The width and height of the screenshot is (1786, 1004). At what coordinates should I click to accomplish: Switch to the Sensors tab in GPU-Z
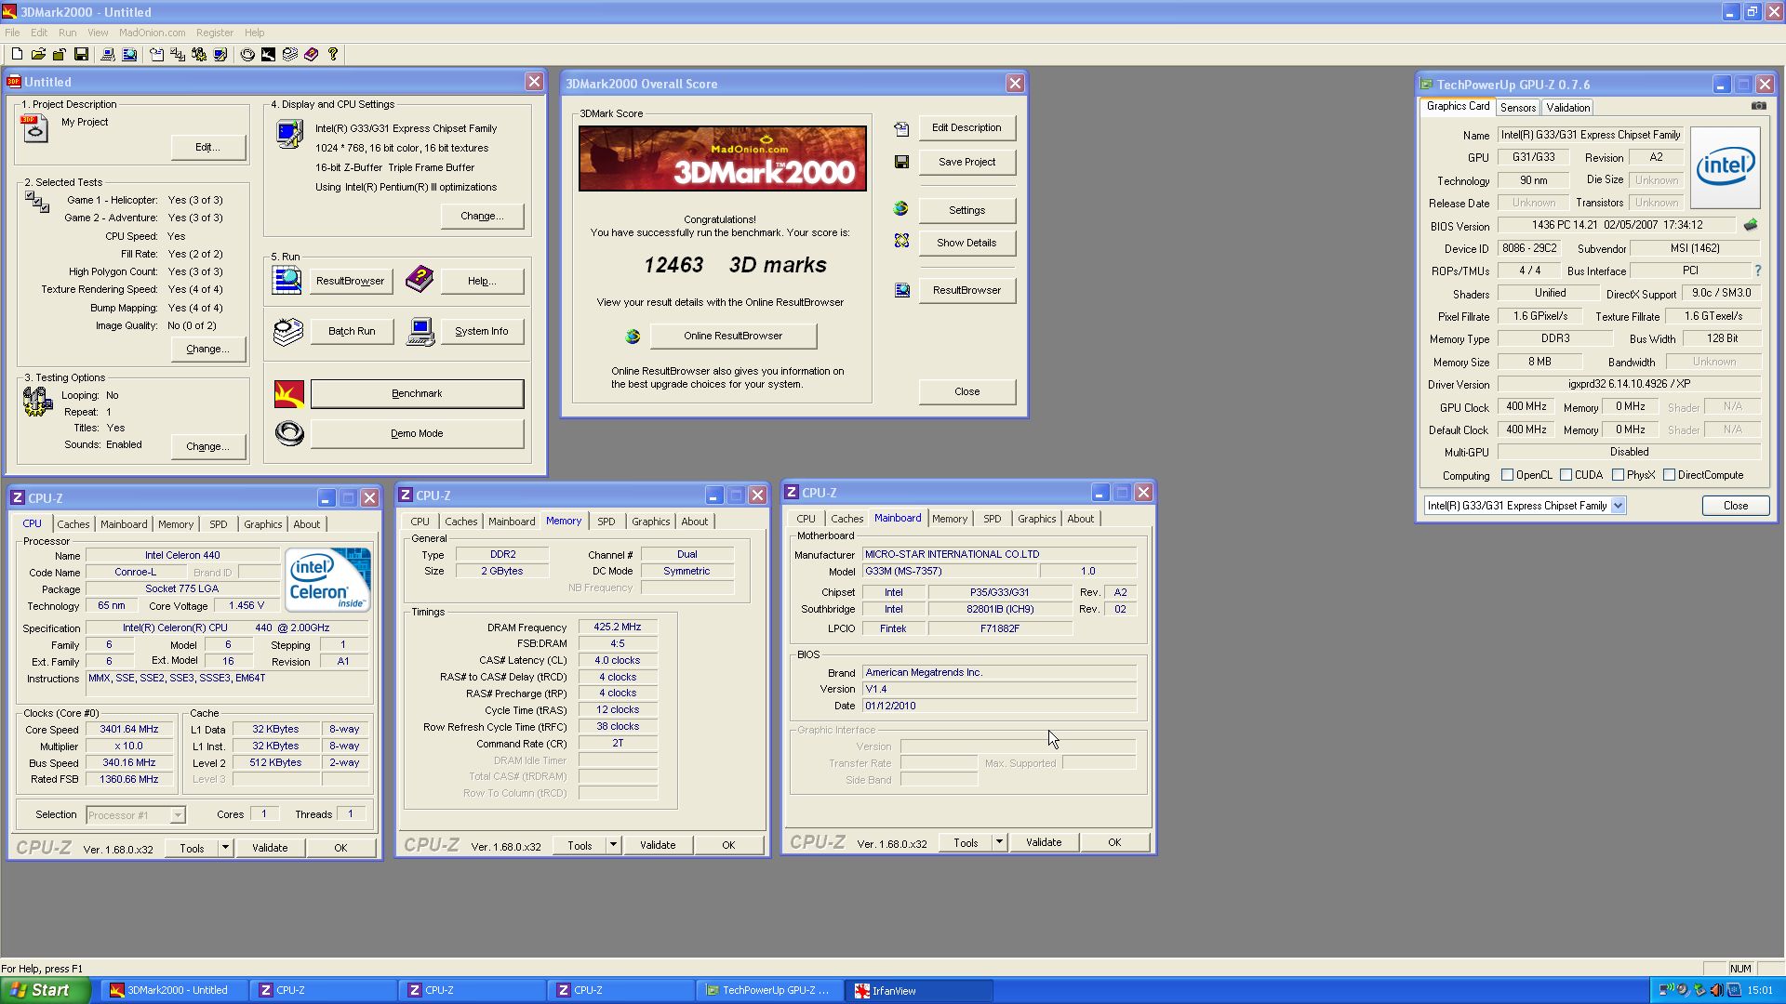[1518, 108]
